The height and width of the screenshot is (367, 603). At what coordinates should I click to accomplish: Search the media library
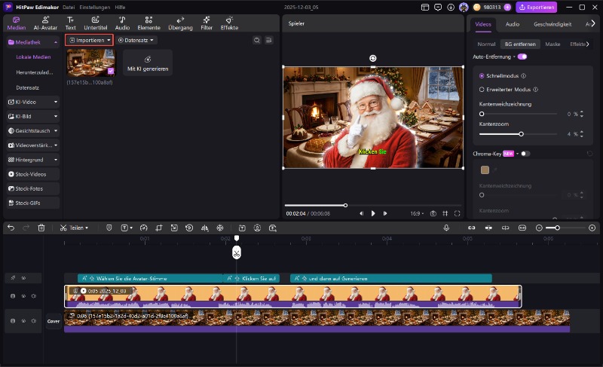(x=257, y=40)
